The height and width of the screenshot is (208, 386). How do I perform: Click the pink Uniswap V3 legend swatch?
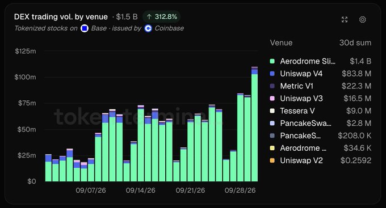click(x=272, y=99)
